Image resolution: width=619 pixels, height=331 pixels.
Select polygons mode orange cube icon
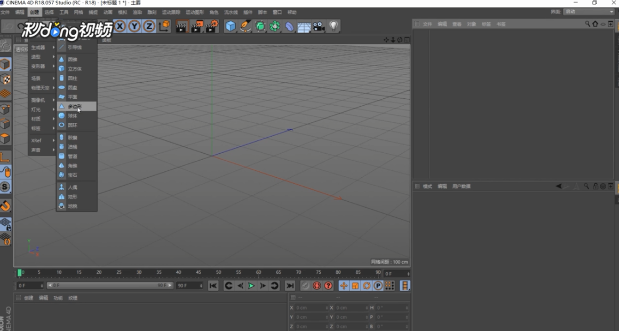(x=5, y=139)
